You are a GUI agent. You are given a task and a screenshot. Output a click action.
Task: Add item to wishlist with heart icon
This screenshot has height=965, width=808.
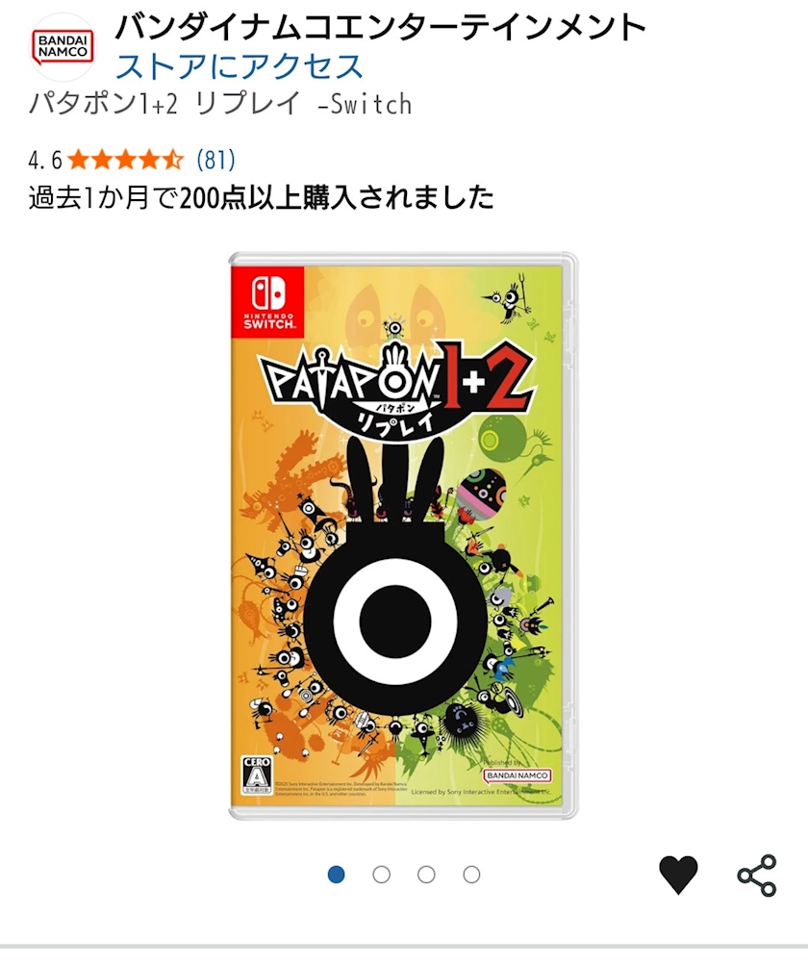678,875
